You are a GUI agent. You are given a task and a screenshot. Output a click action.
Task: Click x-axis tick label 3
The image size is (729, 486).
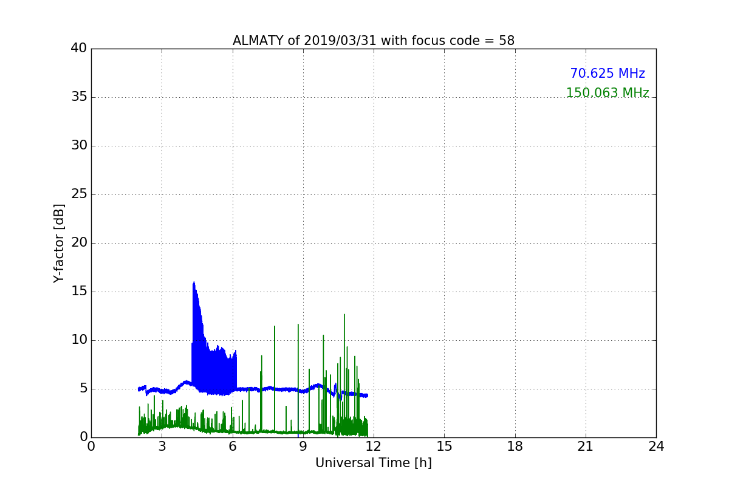(162, 447)
